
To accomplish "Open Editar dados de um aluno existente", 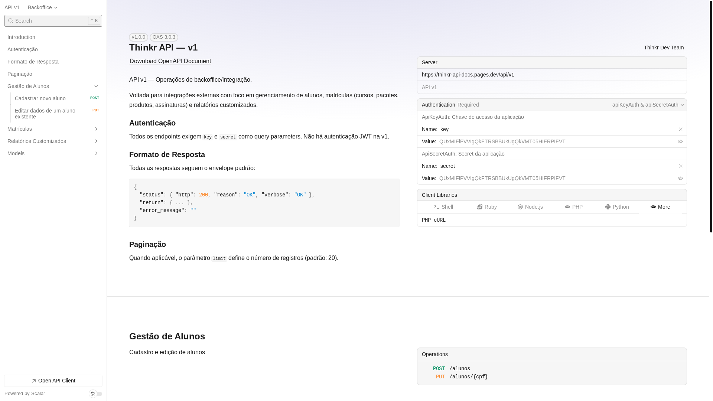I will click(57, 114).
